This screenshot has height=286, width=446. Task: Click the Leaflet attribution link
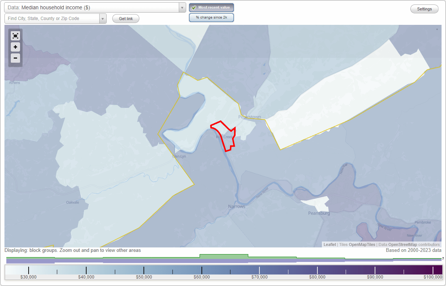(x=329, y=244)
